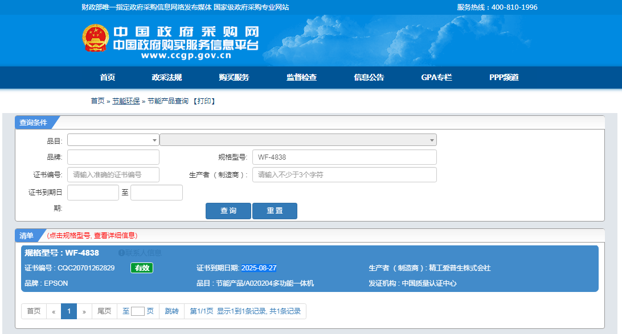Screen dimensions: 622x334
Task: Click the national emblem logo
Action: pos(96,38)
